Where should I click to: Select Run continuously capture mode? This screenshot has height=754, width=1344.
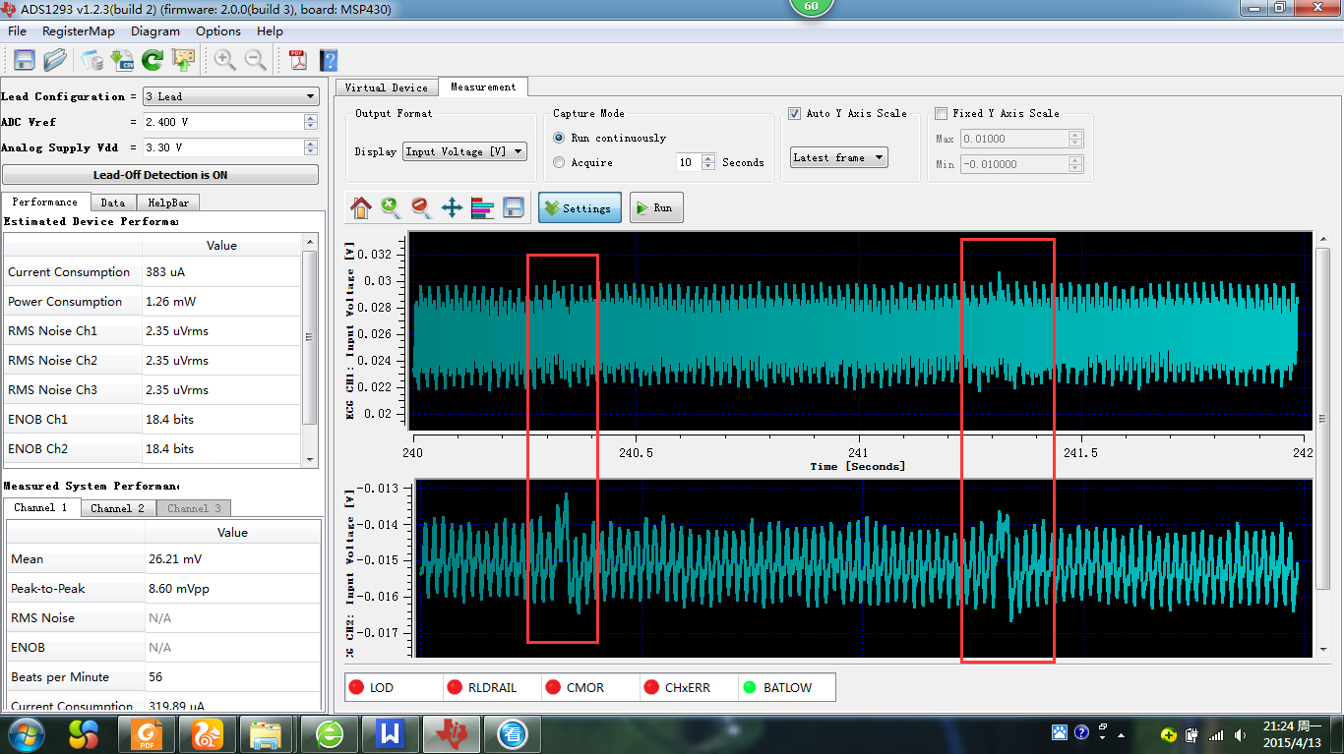coord(559,138)
